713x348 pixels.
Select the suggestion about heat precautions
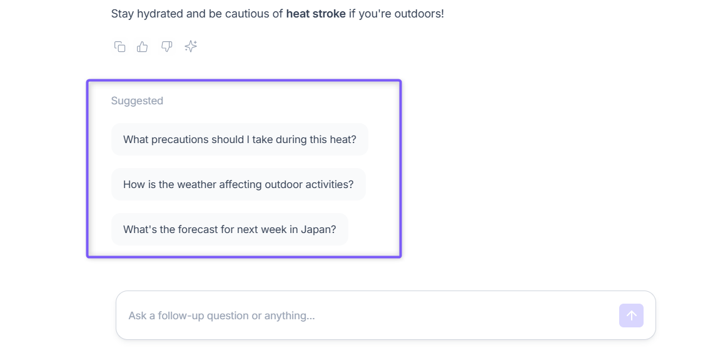pyautogui.click(x=240, y=139)
